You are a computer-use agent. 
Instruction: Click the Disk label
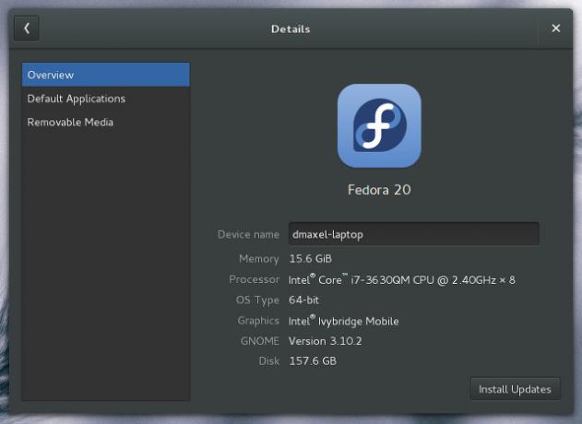click(x=269, y=361)
